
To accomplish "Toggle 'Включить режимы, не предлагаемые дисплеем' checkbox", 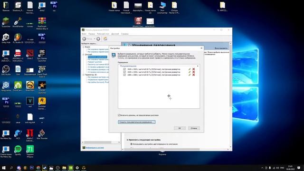I will click(x=119, y=115).
